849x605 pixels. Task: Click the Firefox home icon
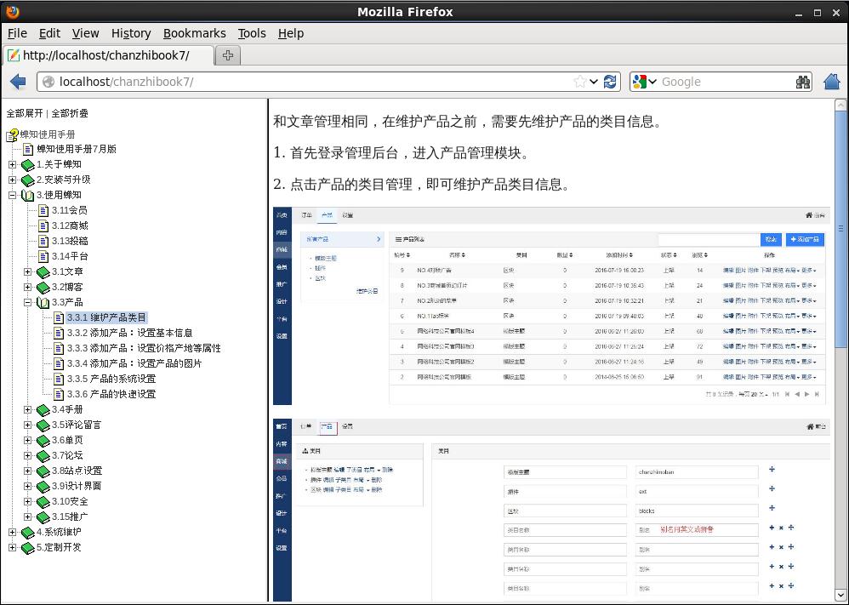(x=832, y=82)
